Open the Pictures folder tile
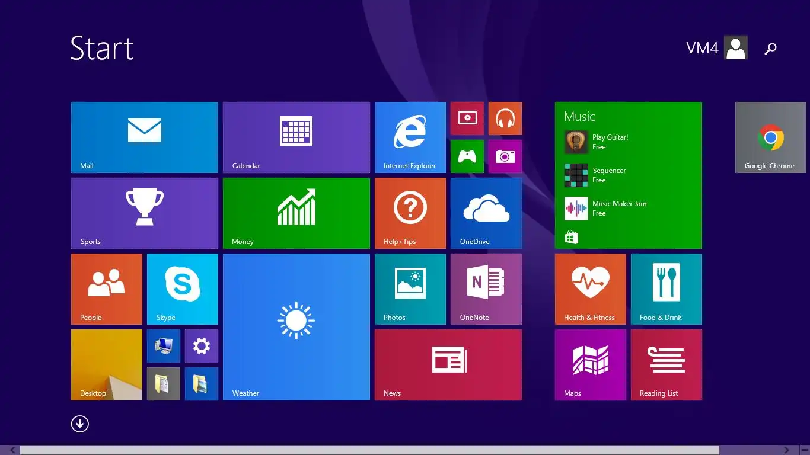The height and width of the screenshot is (455, 810). [202, 384]
